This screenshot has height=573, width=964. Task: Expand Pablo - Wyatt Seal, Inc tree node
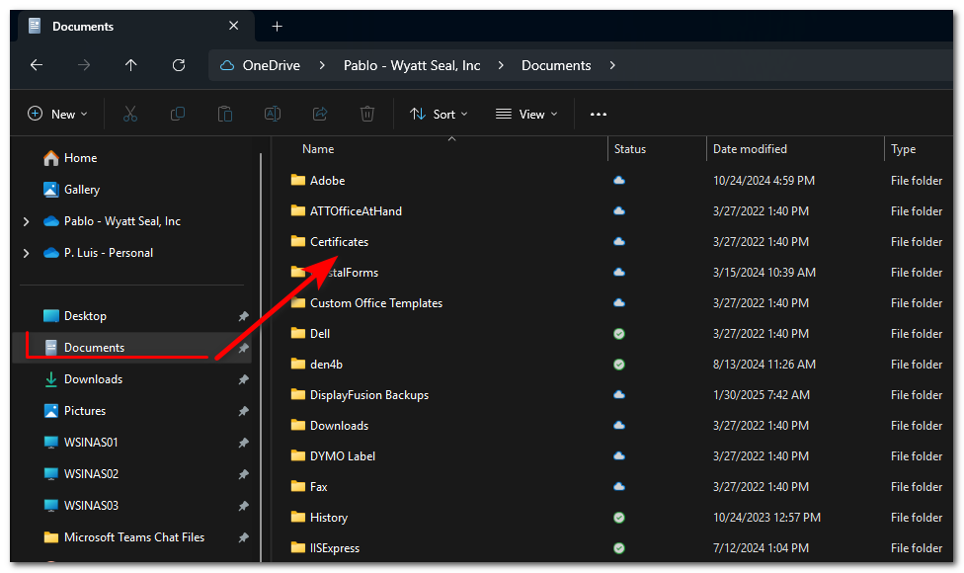point(27,221)
